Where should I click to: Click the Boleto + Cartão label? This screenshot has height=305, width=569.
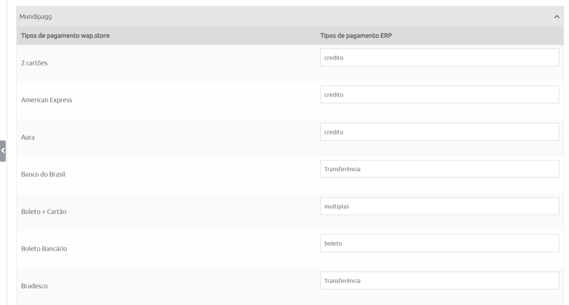click(44, 212)
